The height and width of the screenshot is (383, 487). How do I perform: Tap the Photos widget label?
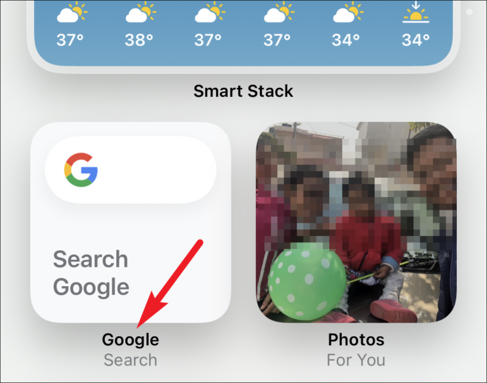pos(356,339)
